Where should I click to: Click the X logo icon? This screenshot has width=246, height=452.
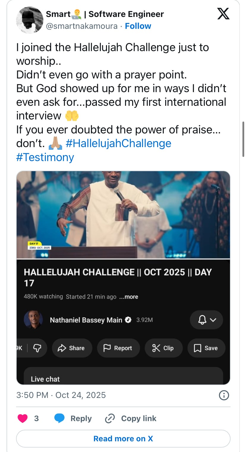223,14
